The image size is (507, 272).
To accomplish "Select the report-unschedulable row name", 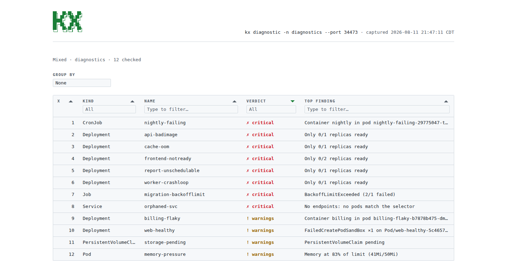I will coord(172,171).
